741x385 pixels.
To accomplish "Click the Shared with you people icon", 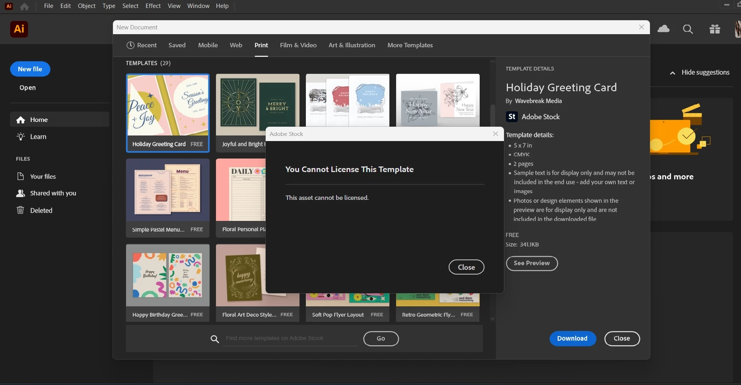I will pyautogui.click(x=21, y=193).
